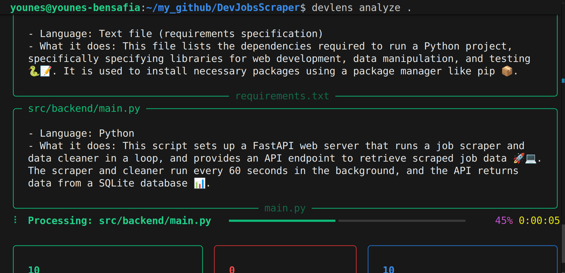
Task: Click the main.py panel footer label
Action: [285, 208]
